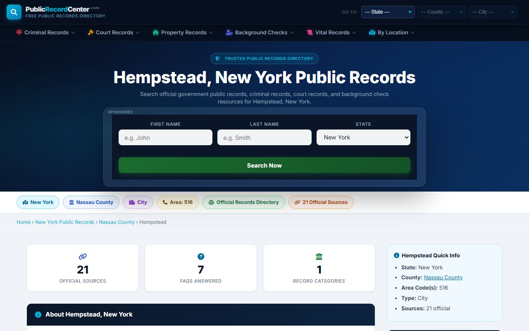Viewport: 529px width, 331px height.
Task: Click the phone icon in Area 516 chip
Action: [165, 202]
